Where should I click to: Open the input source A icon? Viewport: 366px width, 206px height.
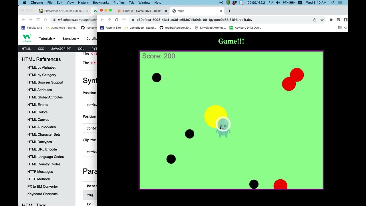(x=300, y=3)
